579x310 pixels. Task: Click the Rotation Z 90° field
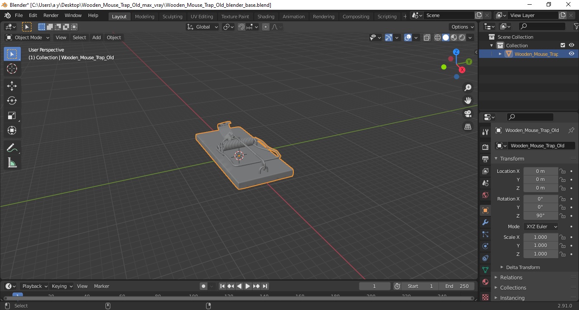tap(541, 215)
